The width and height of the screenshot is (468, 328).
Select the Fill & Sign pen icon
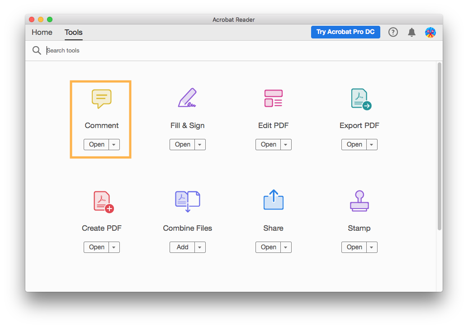(x=187, y=98)
